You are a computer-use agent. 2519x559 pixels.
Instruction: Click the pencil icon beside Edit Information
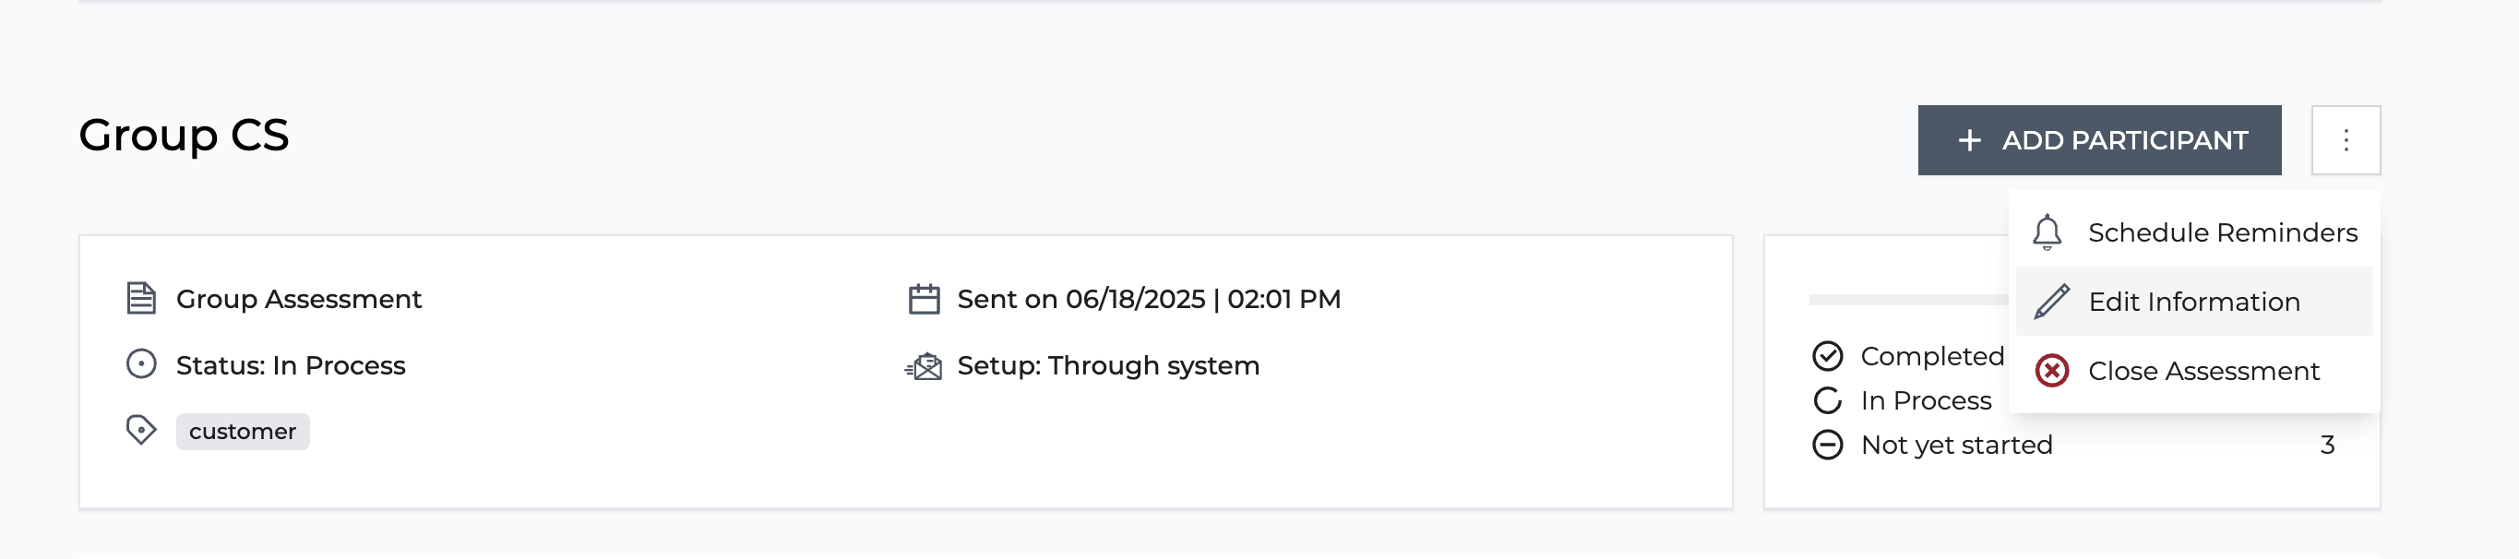2051,302
